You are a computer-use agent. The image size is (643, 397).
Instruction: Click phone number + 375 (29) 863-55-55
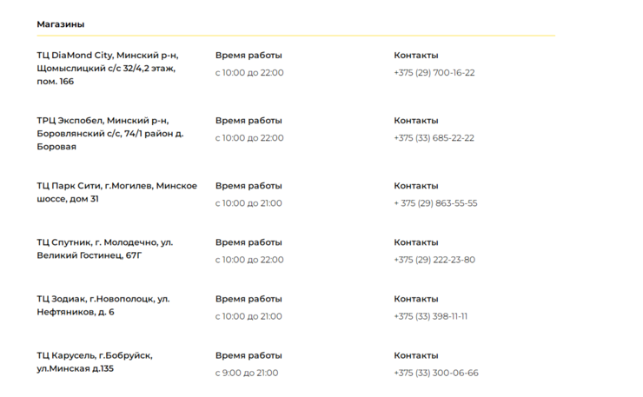(435, 203)
